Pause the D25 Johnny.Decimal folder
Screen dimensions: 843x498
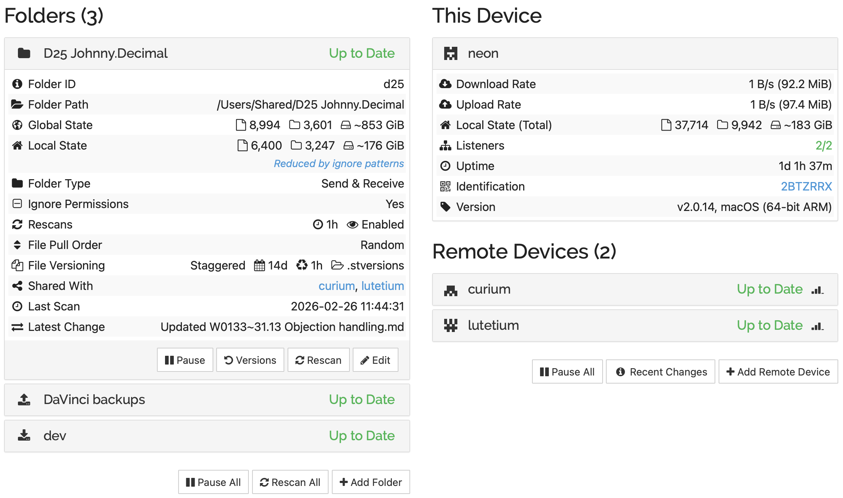pos(185,360)
